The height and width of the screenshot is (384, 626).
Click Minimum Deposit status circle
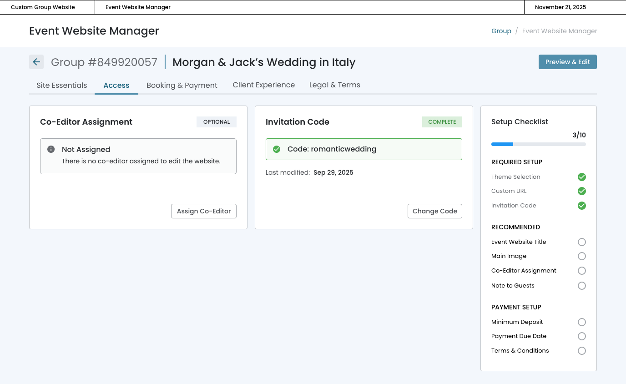click(x=581, y=322)
